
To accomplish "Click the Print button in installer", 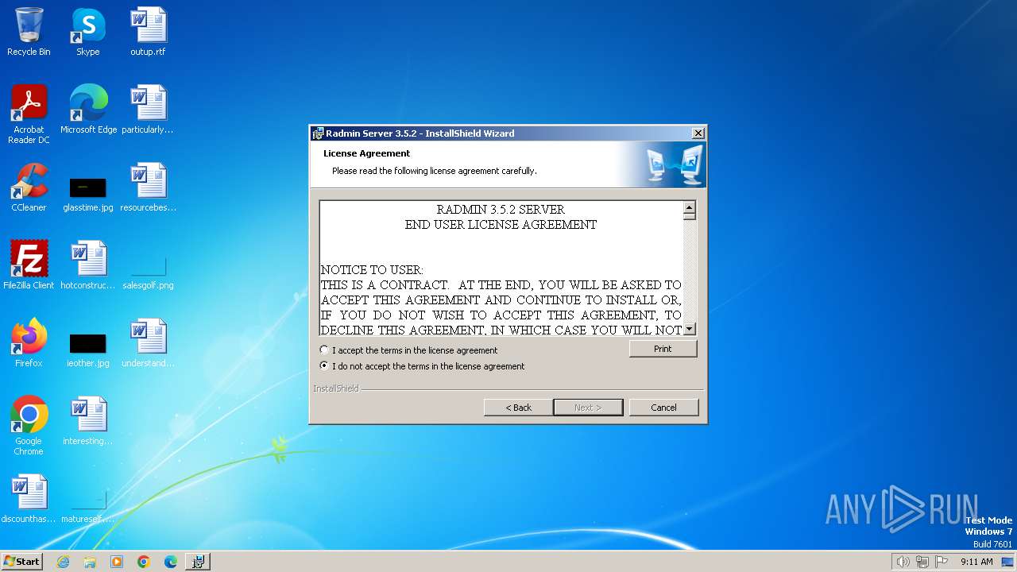I will 663,349.
